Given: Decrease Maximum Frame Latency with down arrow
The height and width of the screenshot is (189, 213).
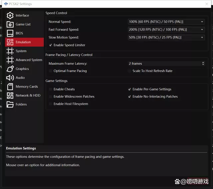Looking at the screenshot, I should [203, 65].
